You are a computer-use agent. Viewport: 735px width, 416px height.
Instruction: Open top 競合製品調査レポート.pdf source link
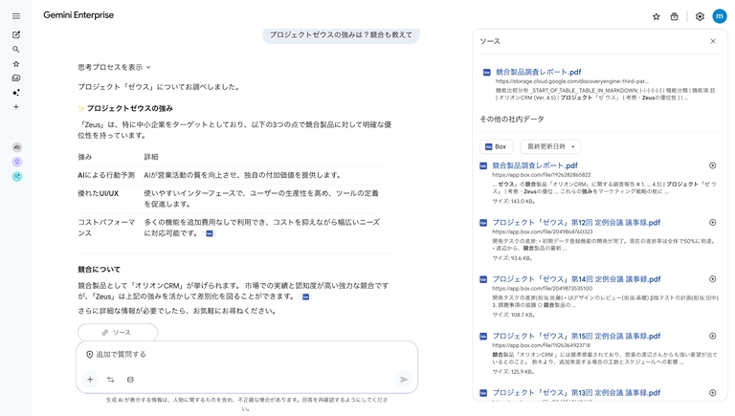(538, 72)
